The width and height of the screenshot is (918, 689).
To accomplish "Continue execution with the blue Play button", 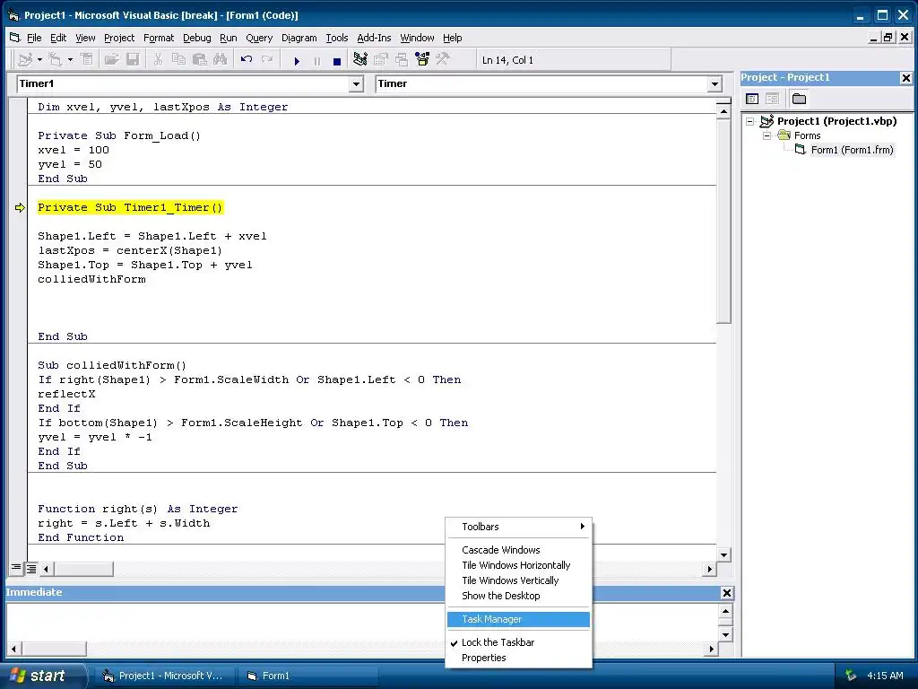I will [x=297, y=60].
